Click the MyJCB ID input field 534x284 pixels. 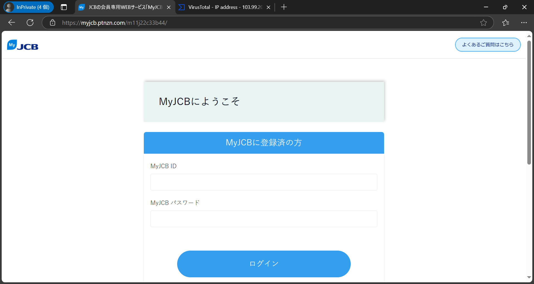point(264,182)
